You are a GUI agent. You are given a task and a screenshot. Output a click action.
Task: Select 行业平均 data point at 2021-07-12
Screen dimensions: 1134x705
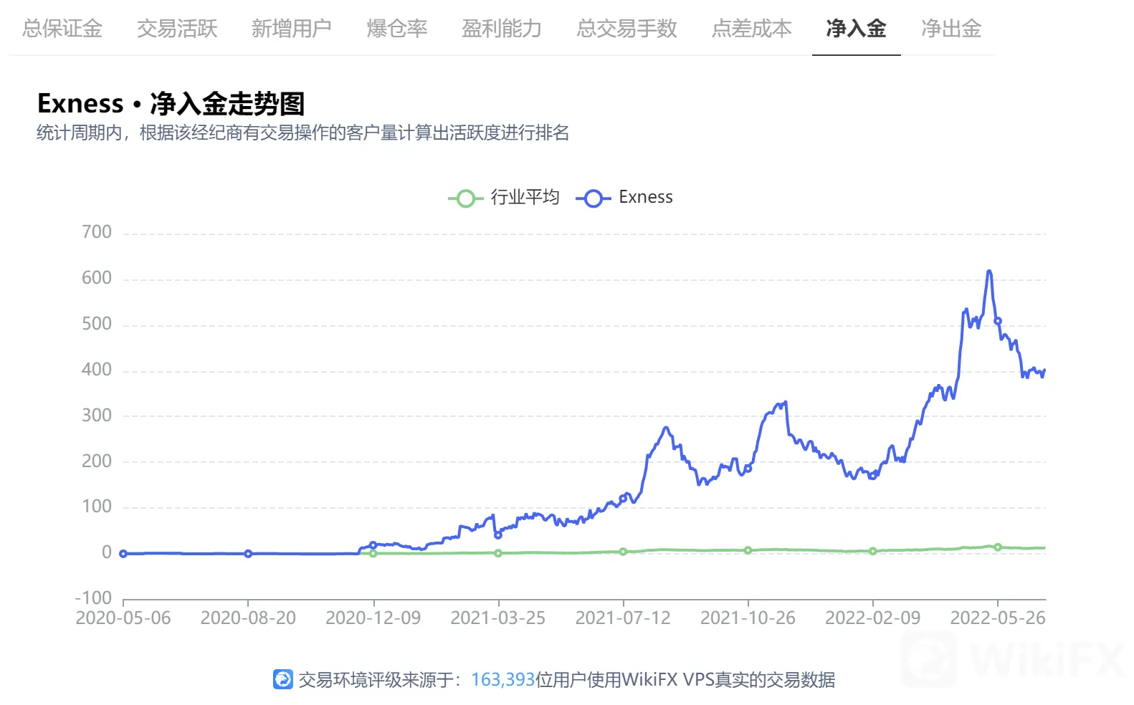(x=623, y=552)
